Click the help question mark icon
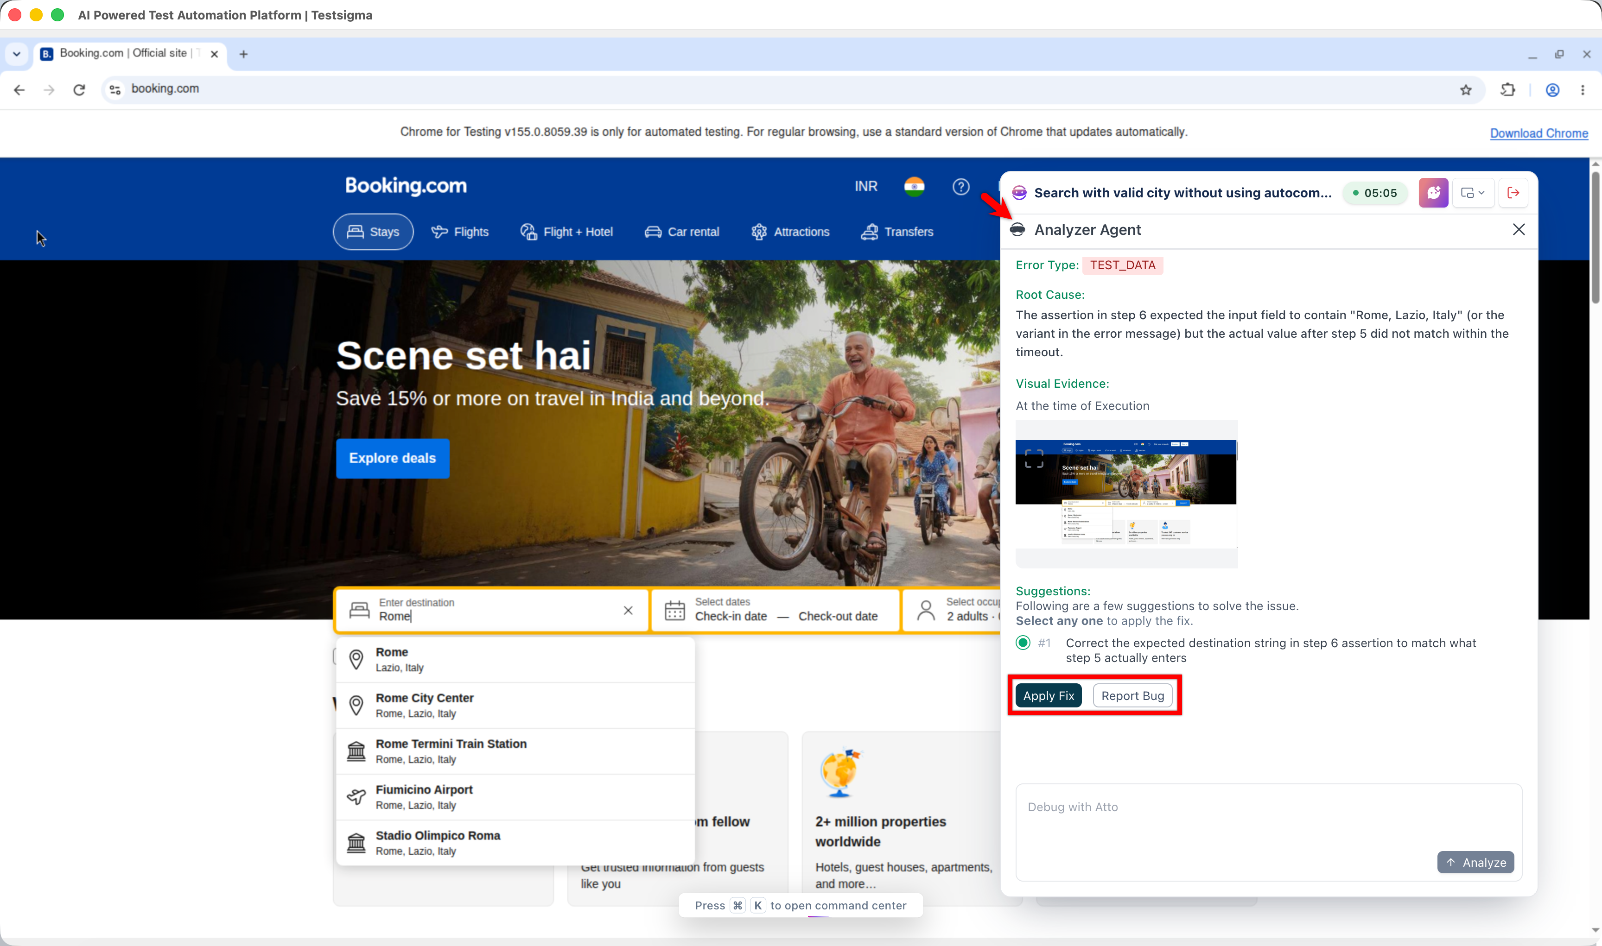Image resolution: width=1602 pixels, height=946 pixels. tap(960, 186)
